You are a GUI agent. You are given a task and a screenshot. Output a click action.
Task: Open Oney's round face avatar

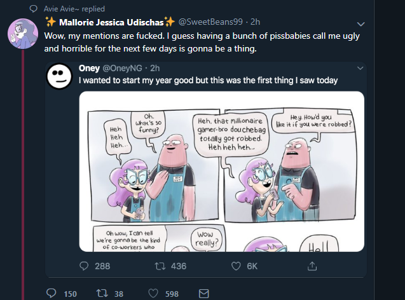click(x=59, y=76)
